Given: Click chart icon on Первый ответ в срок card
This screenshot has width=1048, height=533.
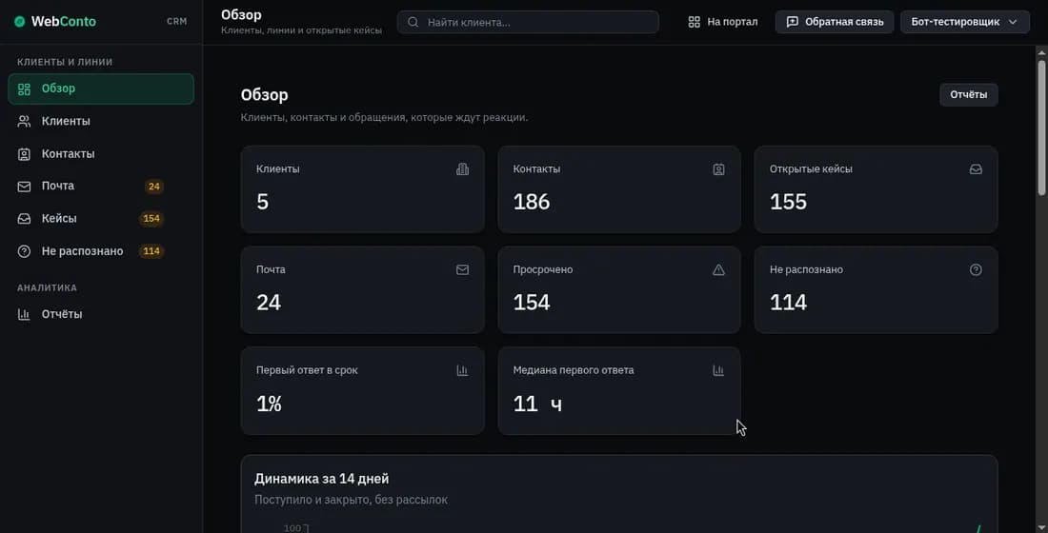Looking at the screenshot, I should [x=462, y=370].
